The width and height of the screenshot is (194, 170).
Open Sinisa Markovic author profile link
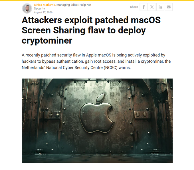click(45, 5)
